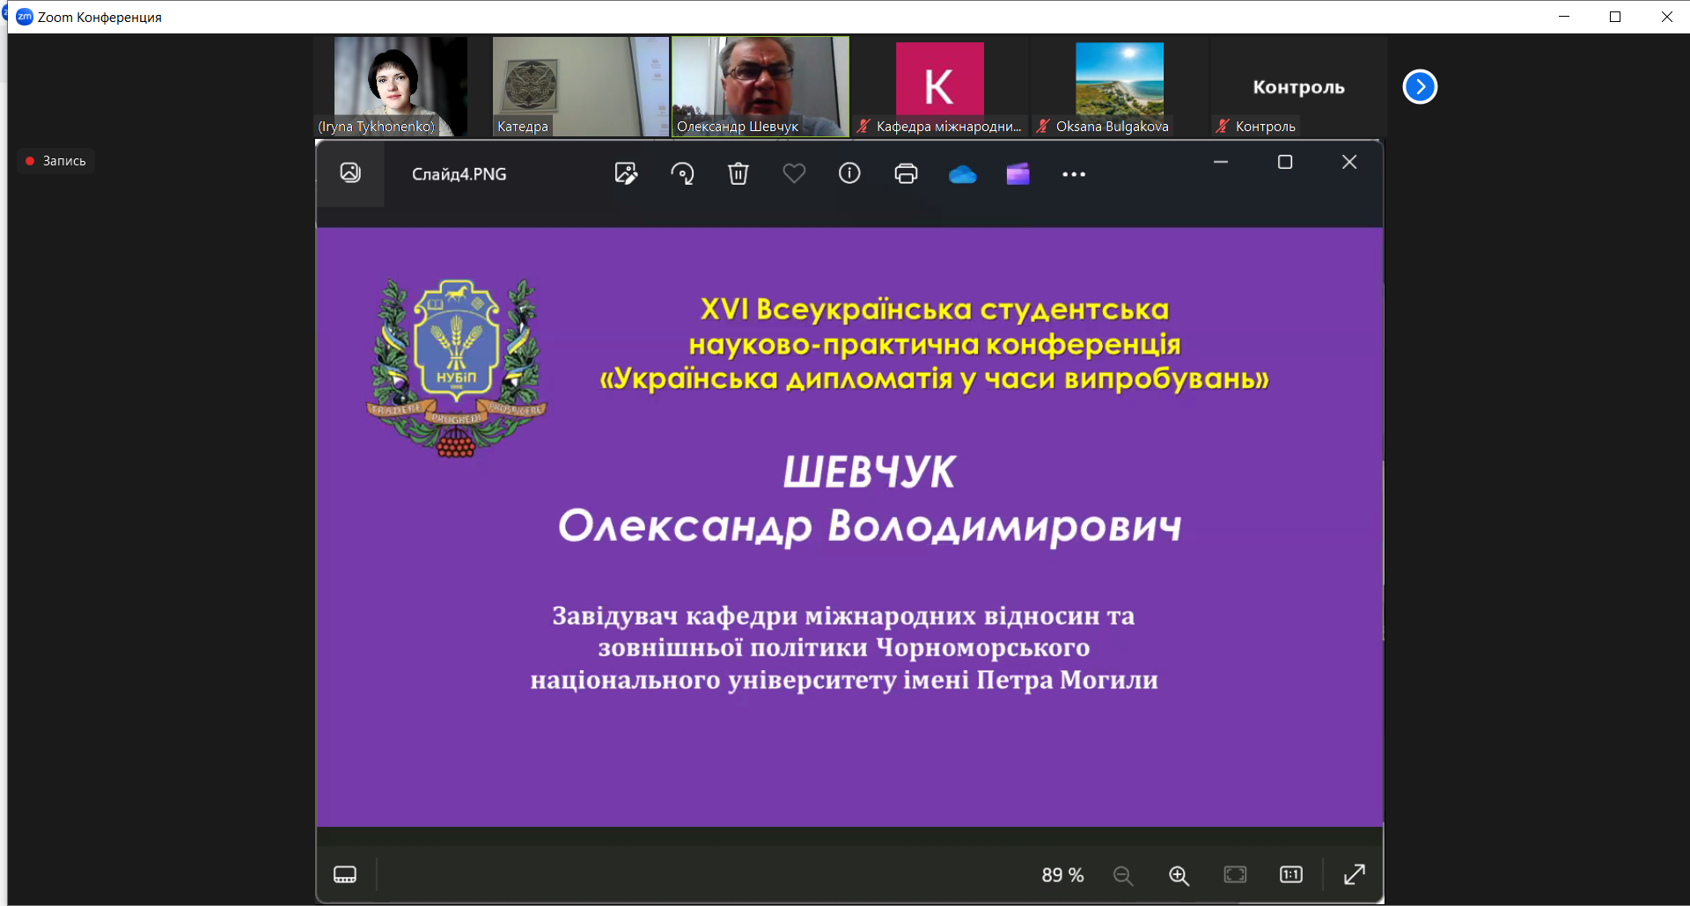Minimize the Zoom Конференция window
The image size is (1690, 906).
(1564, 17)
